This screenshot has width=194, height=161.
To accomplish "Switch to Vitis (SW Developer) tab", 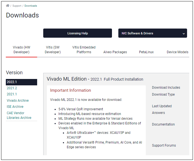I will click(x=53, y=50).
